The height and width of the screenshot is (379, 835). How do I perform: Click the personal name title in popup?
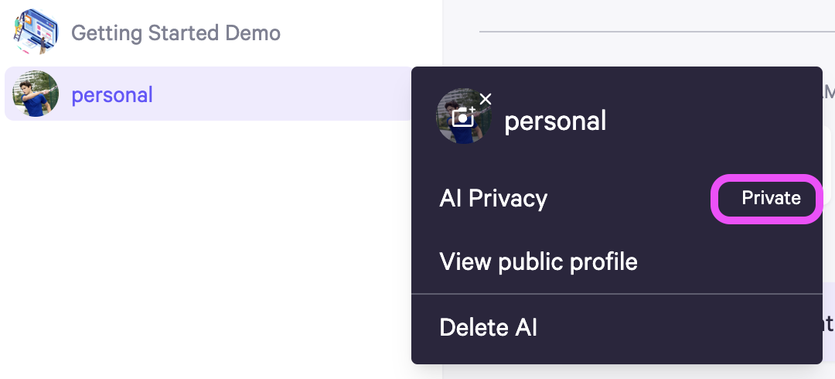tap(555, 121)
